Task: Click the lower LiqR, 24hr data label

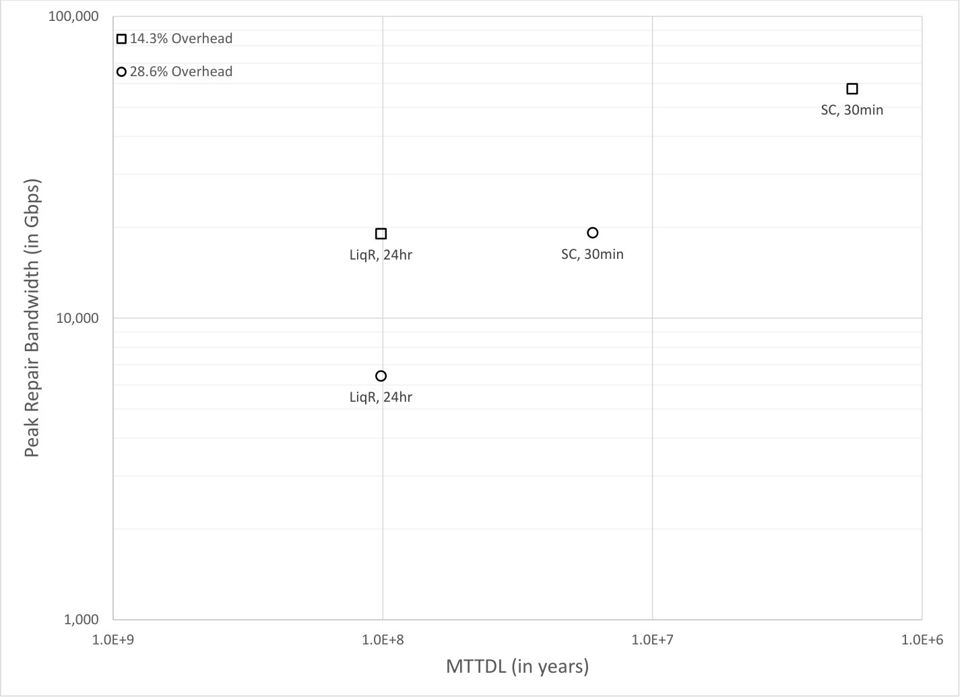Action: point(381,397)
